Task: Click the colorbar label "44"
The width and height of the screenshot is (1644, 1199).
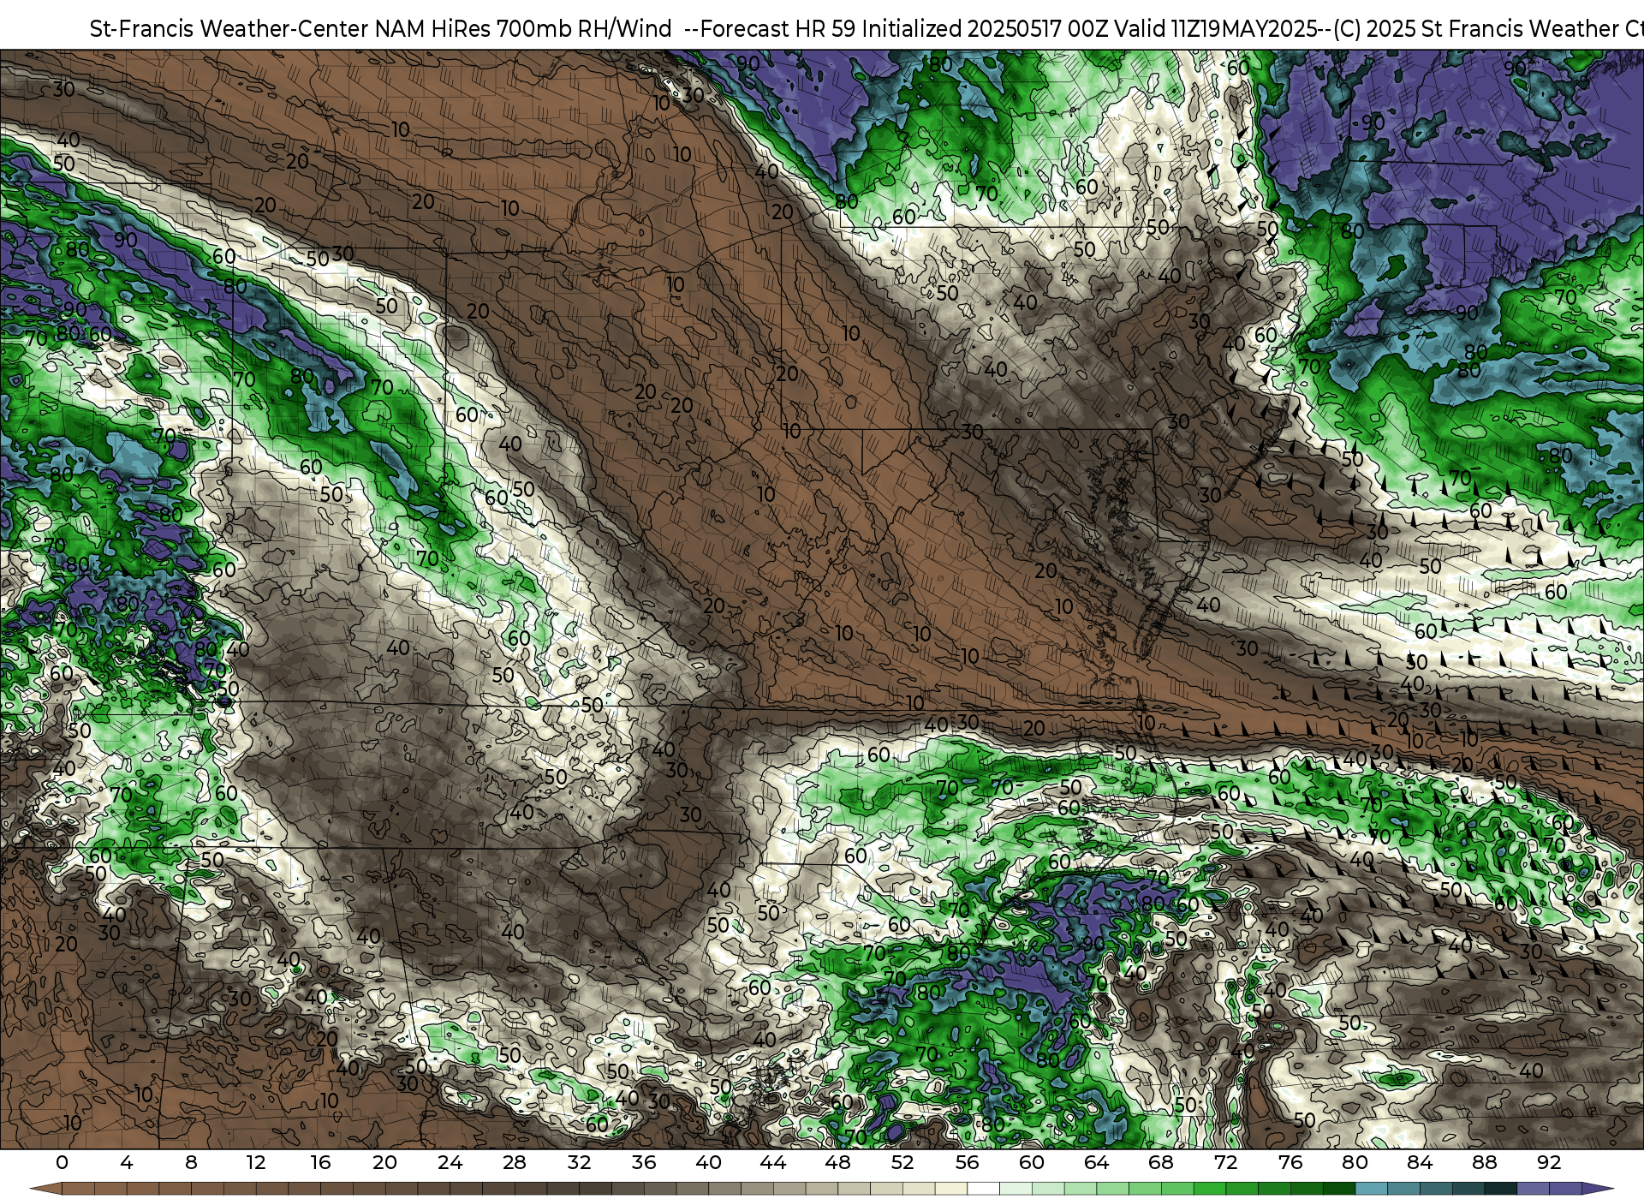Action: tap(773, 1162)
